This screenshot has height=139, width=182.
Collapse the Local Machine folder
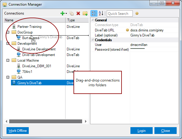click(x=8, y=60)
